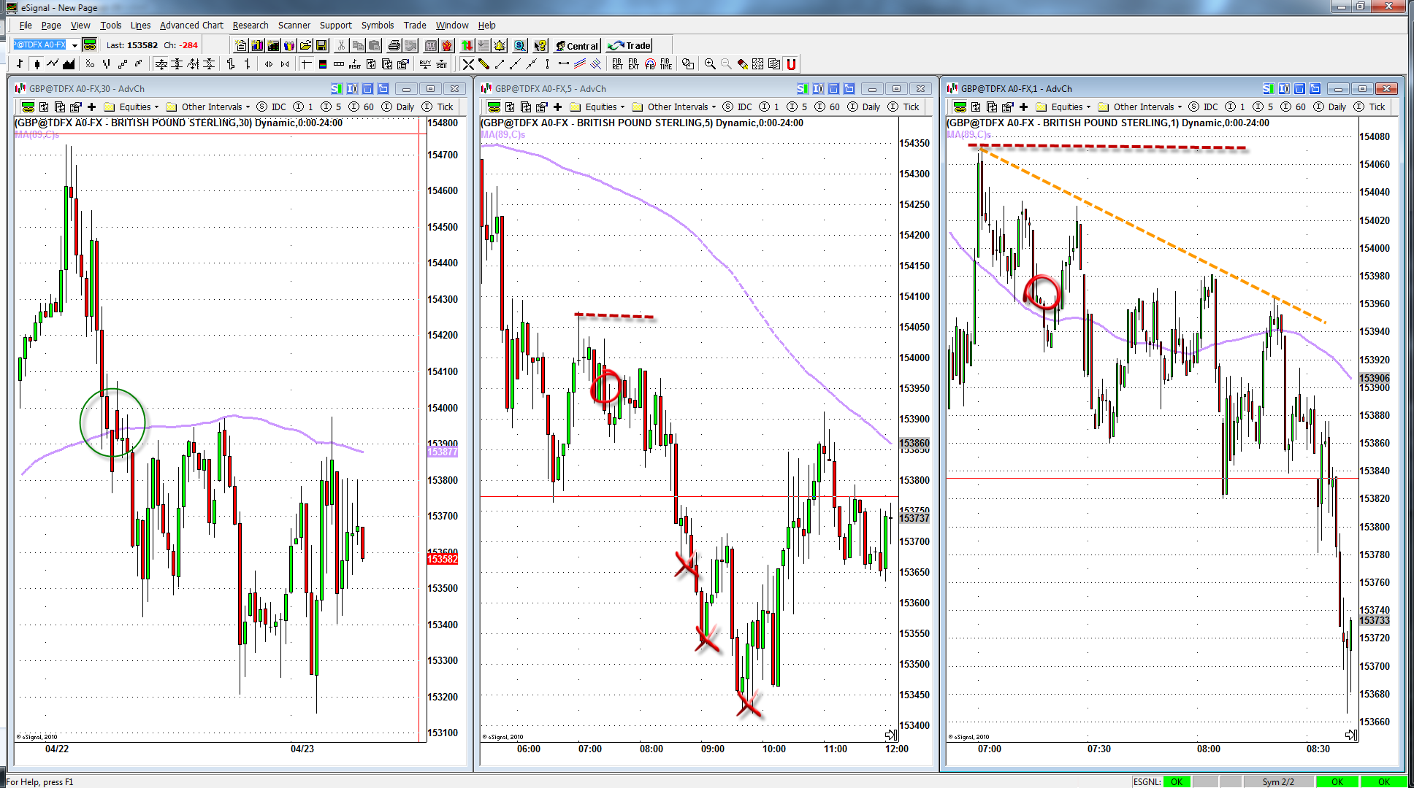Viewport: 1414px width, 788px height.
Task: Toggle symbol link in the 30-minute chart
Action: [x=28, y=107]
